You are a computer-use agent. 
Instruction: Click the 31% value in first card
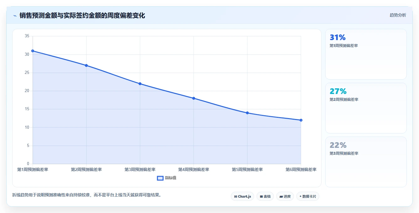337,38
